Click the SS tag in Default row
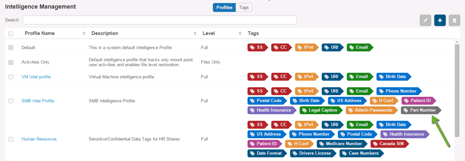Image resolution: width=465 pixels, height=161 pixels. pyautogui.click(x=257, y=47)
